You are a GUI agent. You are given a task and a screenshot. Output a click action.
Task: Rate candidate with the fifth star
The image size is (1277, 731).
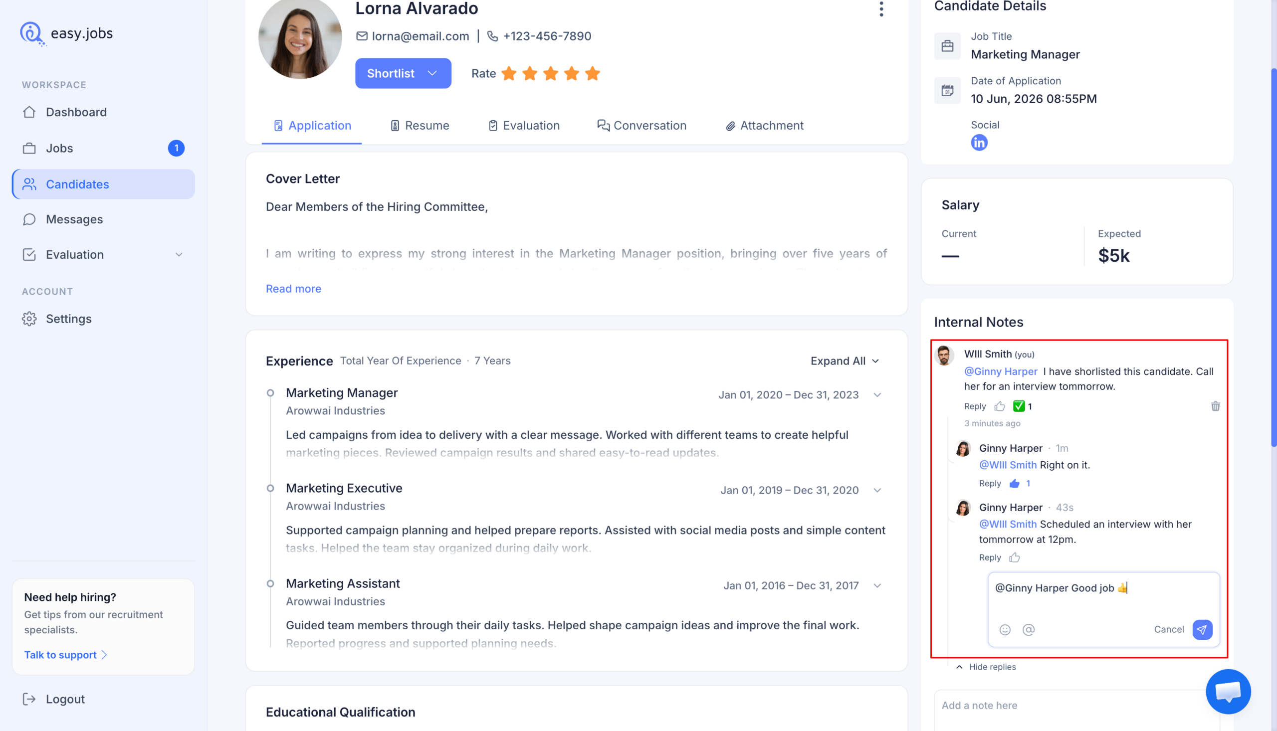pos(593,73)
